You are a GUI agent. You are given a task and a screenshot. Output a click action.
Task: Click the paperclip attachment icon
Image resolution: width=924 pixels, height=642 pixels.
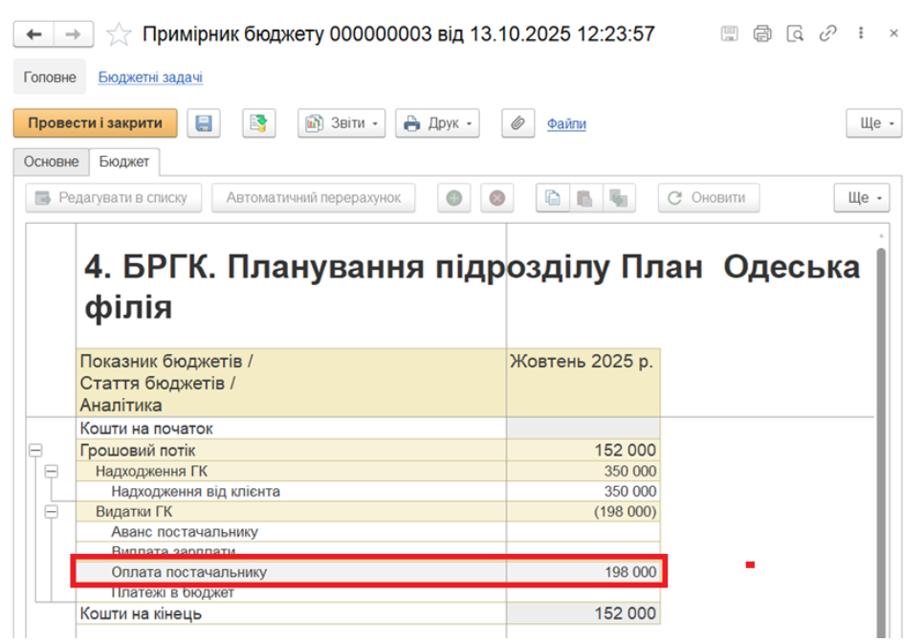click(517, 123)
